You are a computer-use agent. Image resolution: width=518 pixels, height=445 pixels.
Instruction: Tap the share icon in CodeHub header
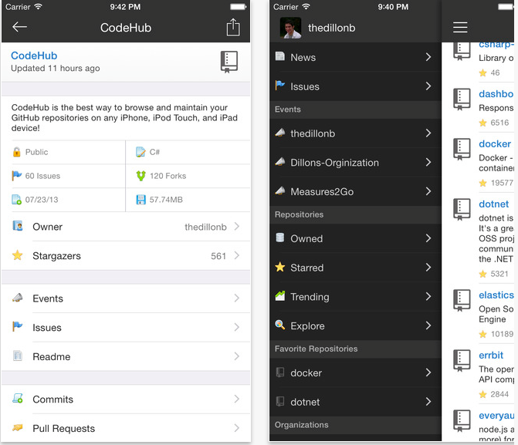tap(233, 27)
